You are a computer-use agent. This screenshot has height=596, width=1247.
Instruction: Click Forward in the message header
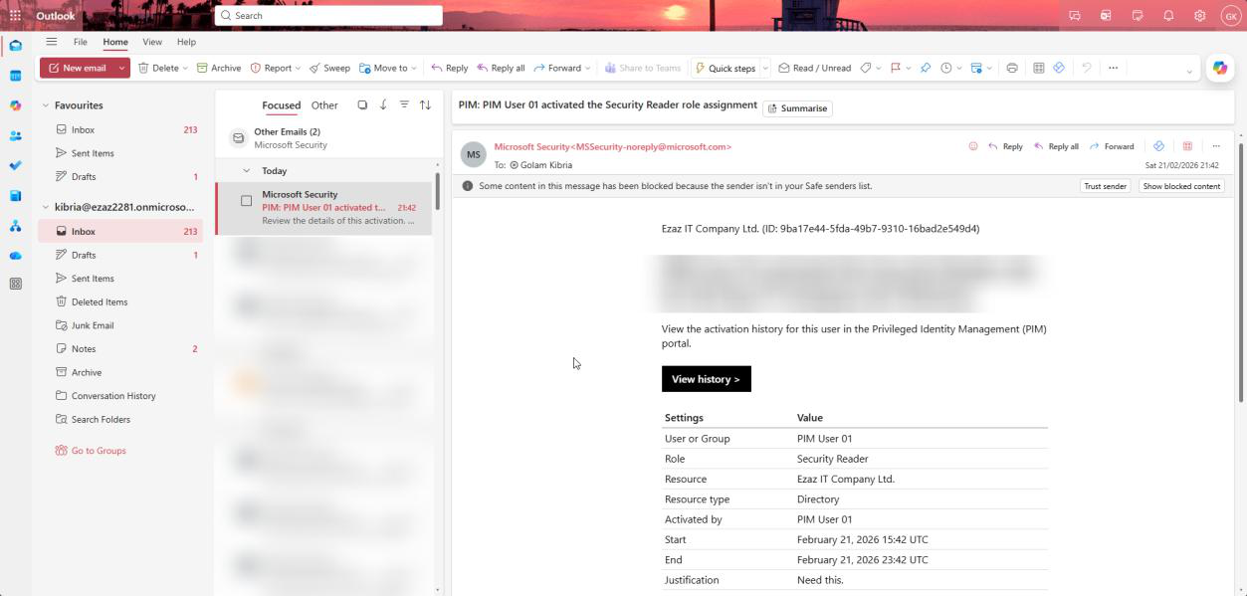click(x=1112, y=146)
